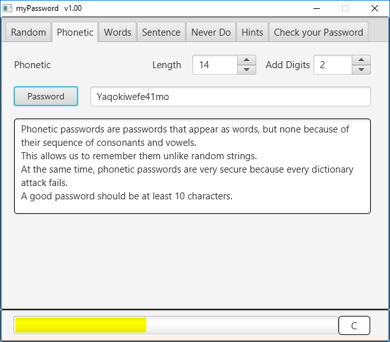
Task: Click the generated password field Yaqokiwefe41mo
Action: pyautogui.click(x=231, y=96)
